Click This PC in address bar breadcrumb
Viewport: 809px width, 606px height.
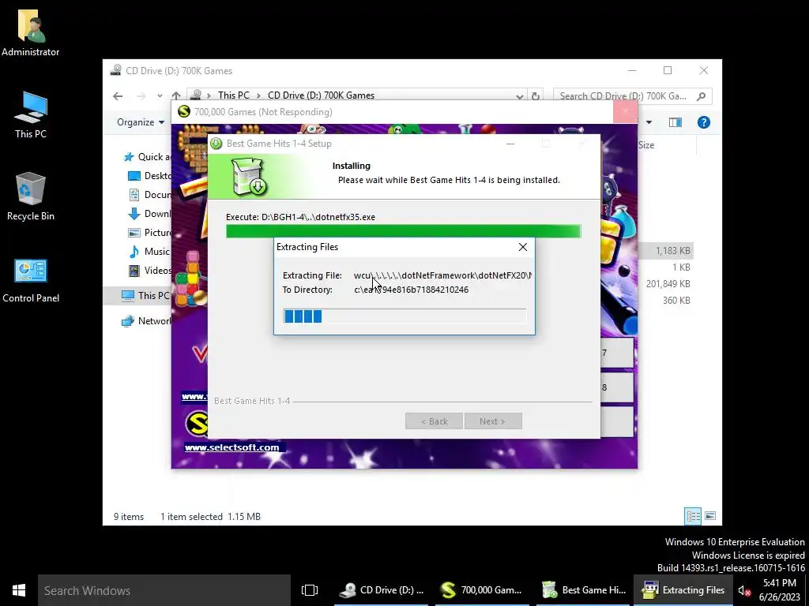point(233,95)
